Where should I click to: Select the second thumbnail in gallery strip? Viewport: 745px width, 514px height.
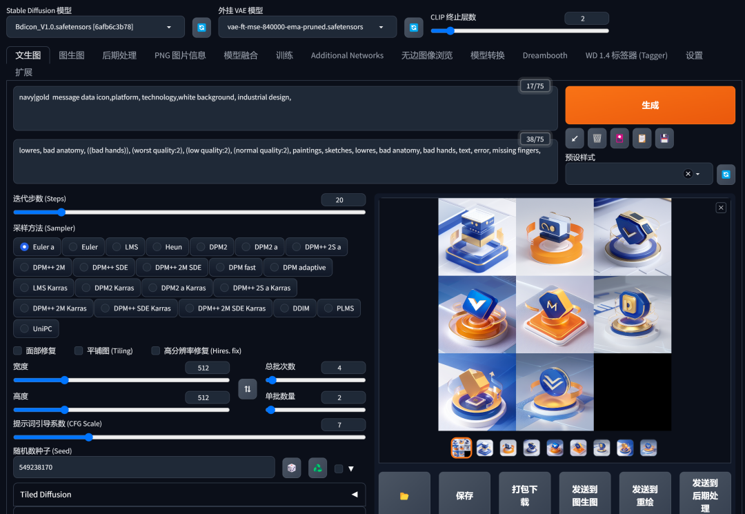click(485, 448)
